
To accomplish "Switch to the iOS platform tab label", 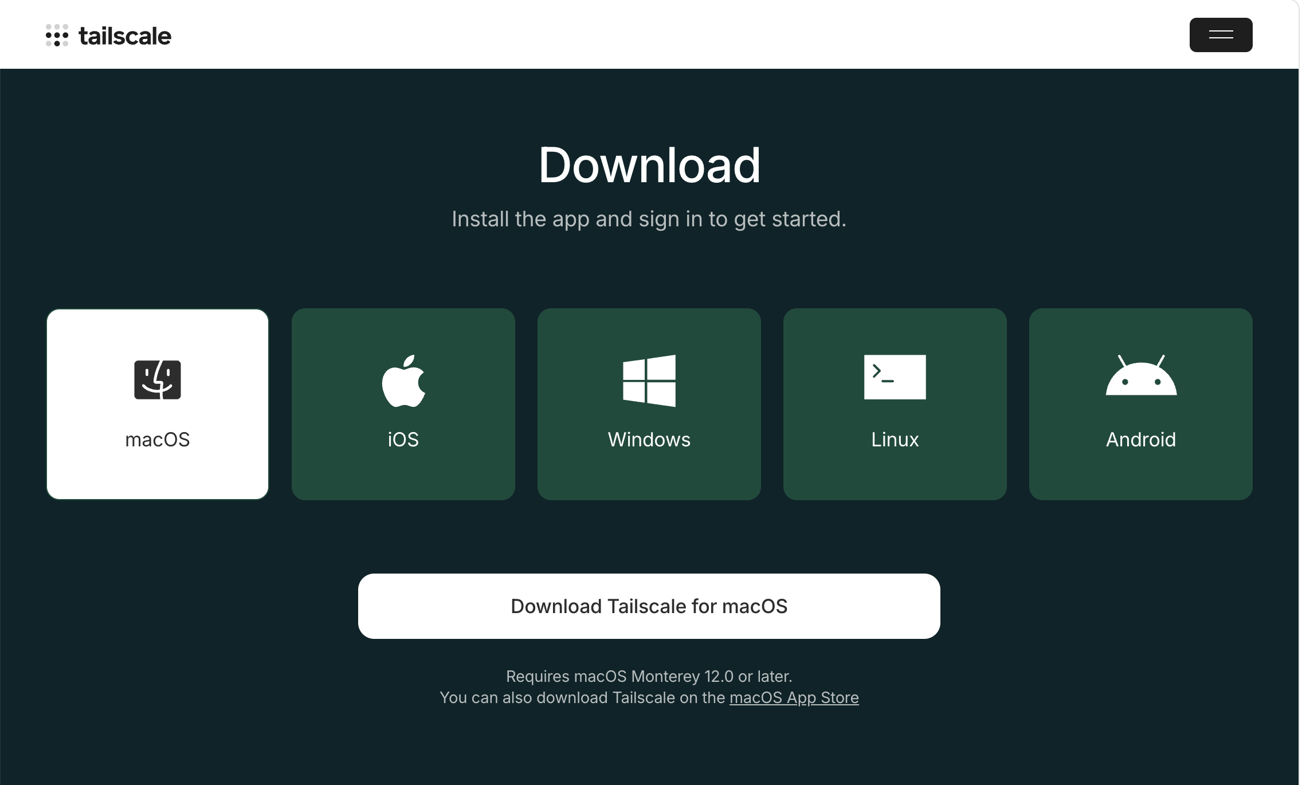I will [403, 439].
